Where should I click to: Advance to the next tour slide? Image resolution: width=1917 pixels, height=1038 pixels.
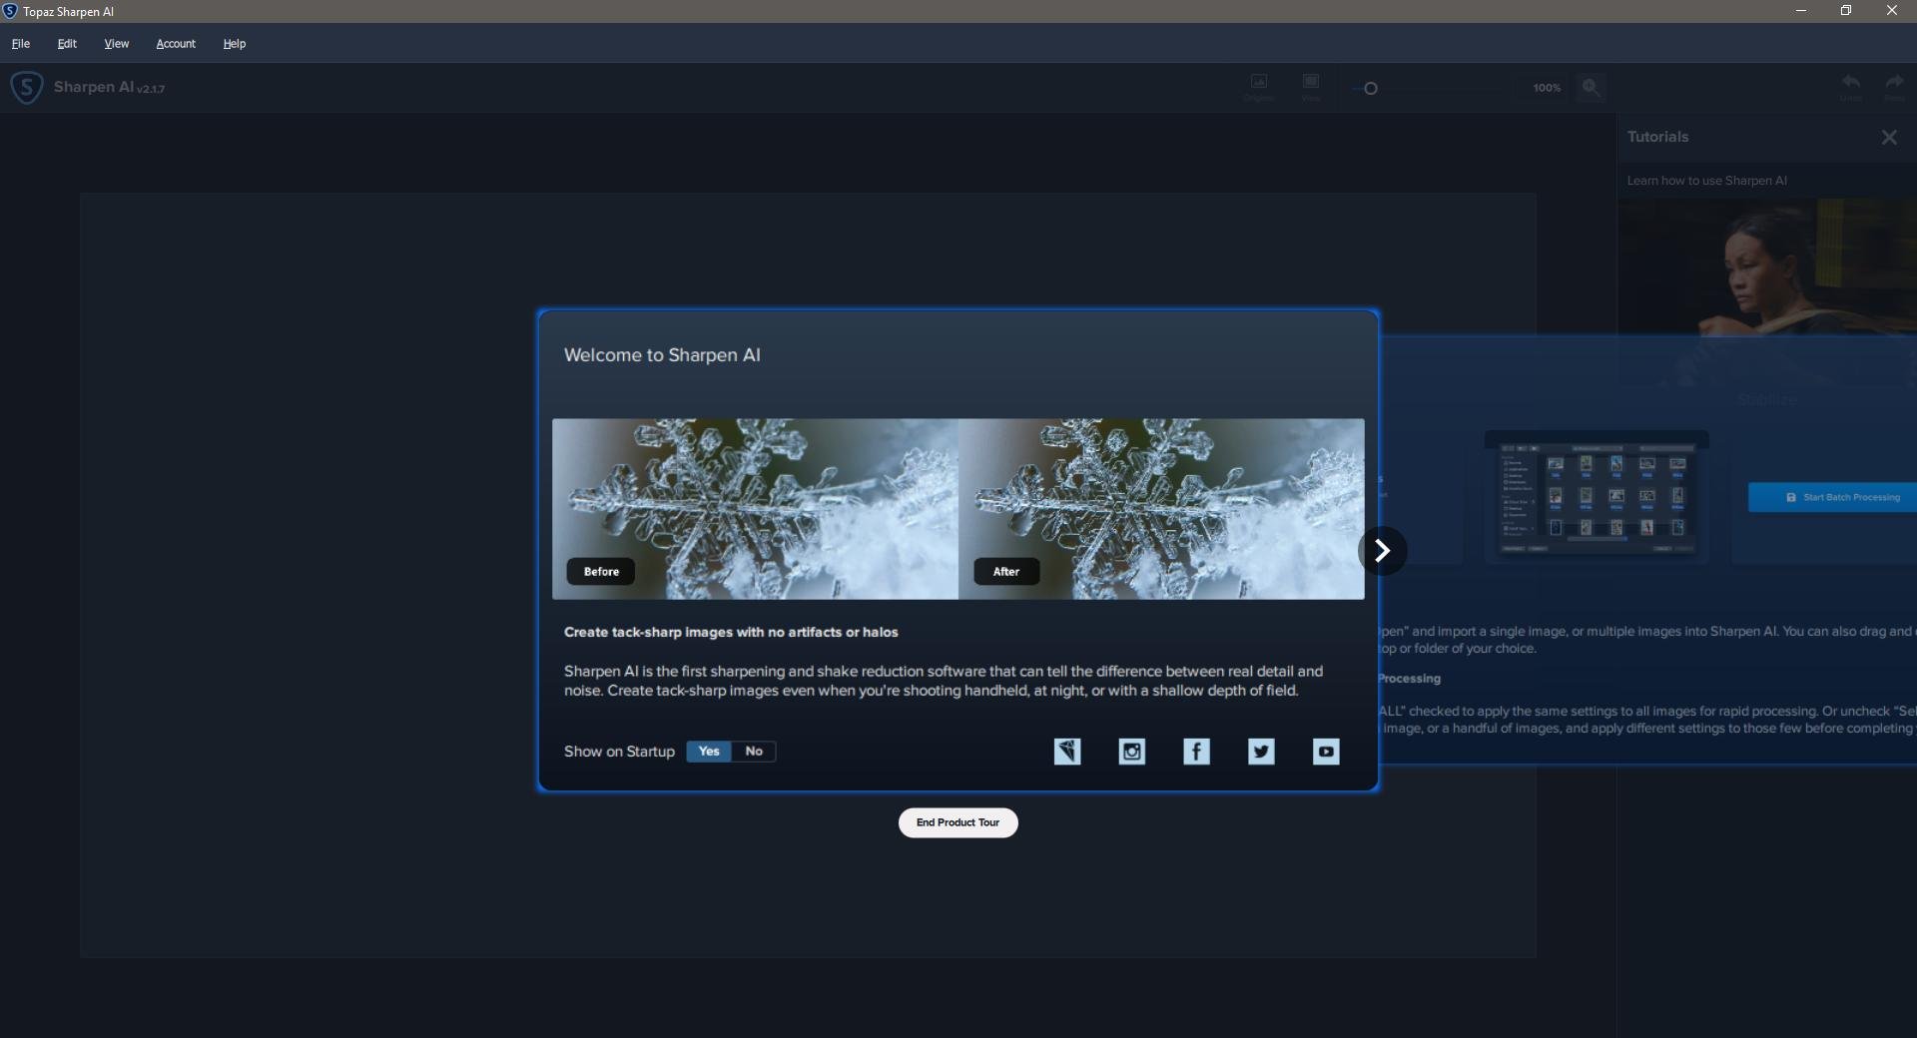[x=1383, y=551]
